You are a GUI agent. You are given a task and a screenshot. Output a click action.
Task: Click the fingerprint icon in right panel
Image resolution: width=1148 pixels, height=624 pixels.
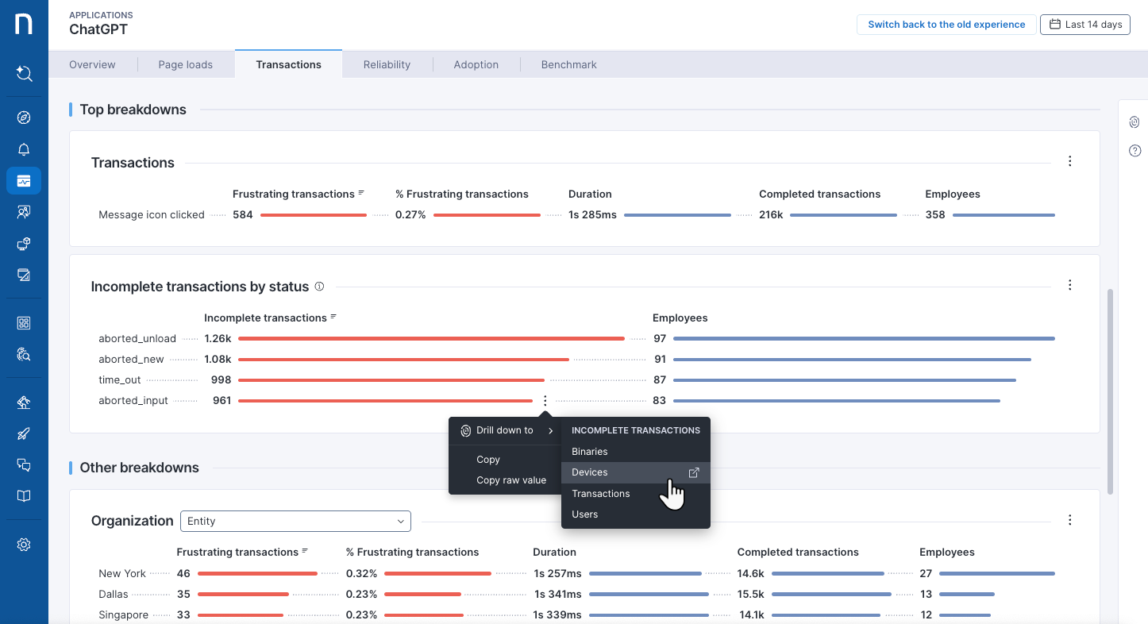click(1135, 121)
